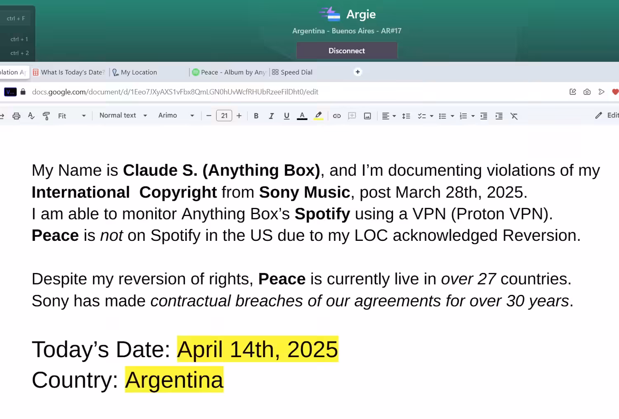The height and width of the screenshot is (419, 619).
Task: Click the URL address bar
Action: (175, 92)
